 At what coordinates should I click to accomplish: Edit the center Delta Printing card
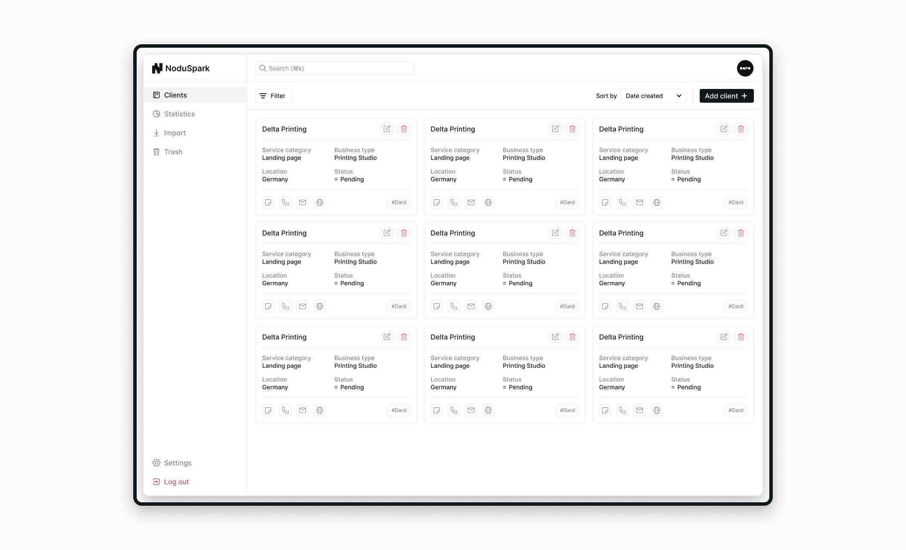(x=555, y=233)
